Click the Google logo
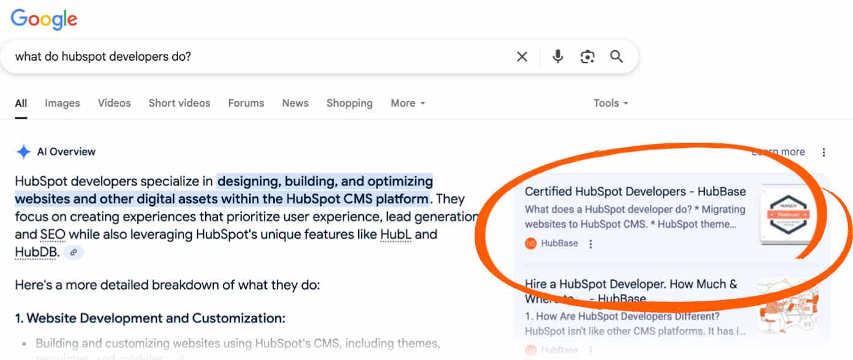 pyautogui.click(x=44, y=19)
